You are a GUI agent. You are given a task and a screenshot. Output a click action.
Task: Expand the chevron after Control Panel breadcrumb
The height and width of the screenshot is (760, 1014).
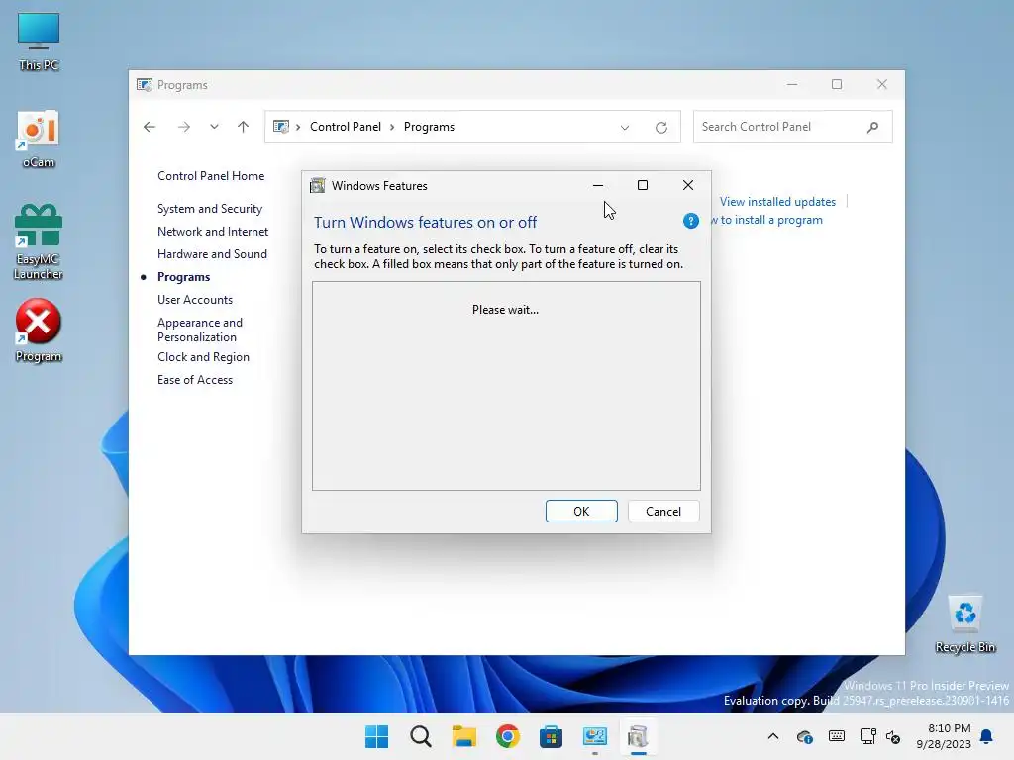click(392, 127)
